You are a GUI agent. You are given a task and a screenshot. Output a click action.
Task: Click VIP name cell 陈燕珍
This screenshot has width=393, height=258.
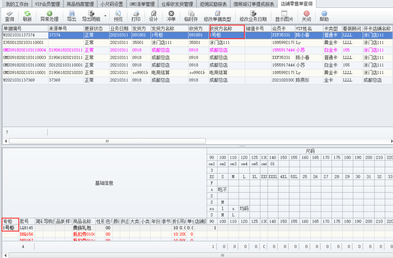coord(309,80)
